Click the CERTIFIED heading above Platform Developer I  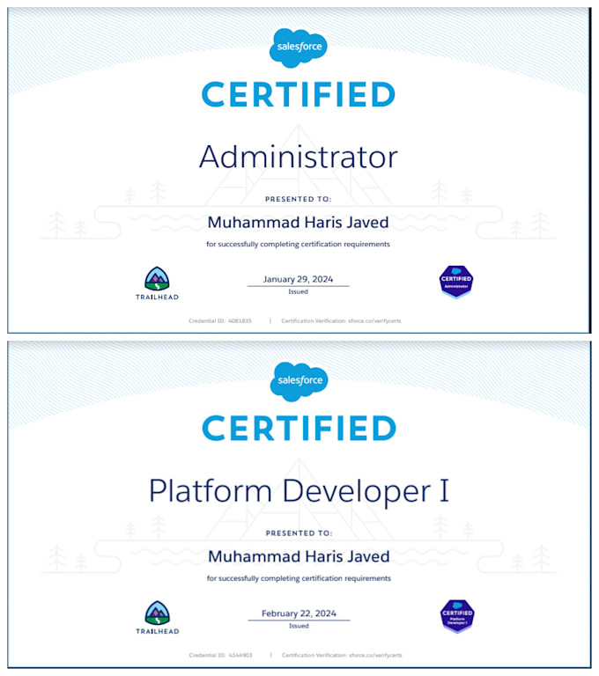tap(299, 428)
